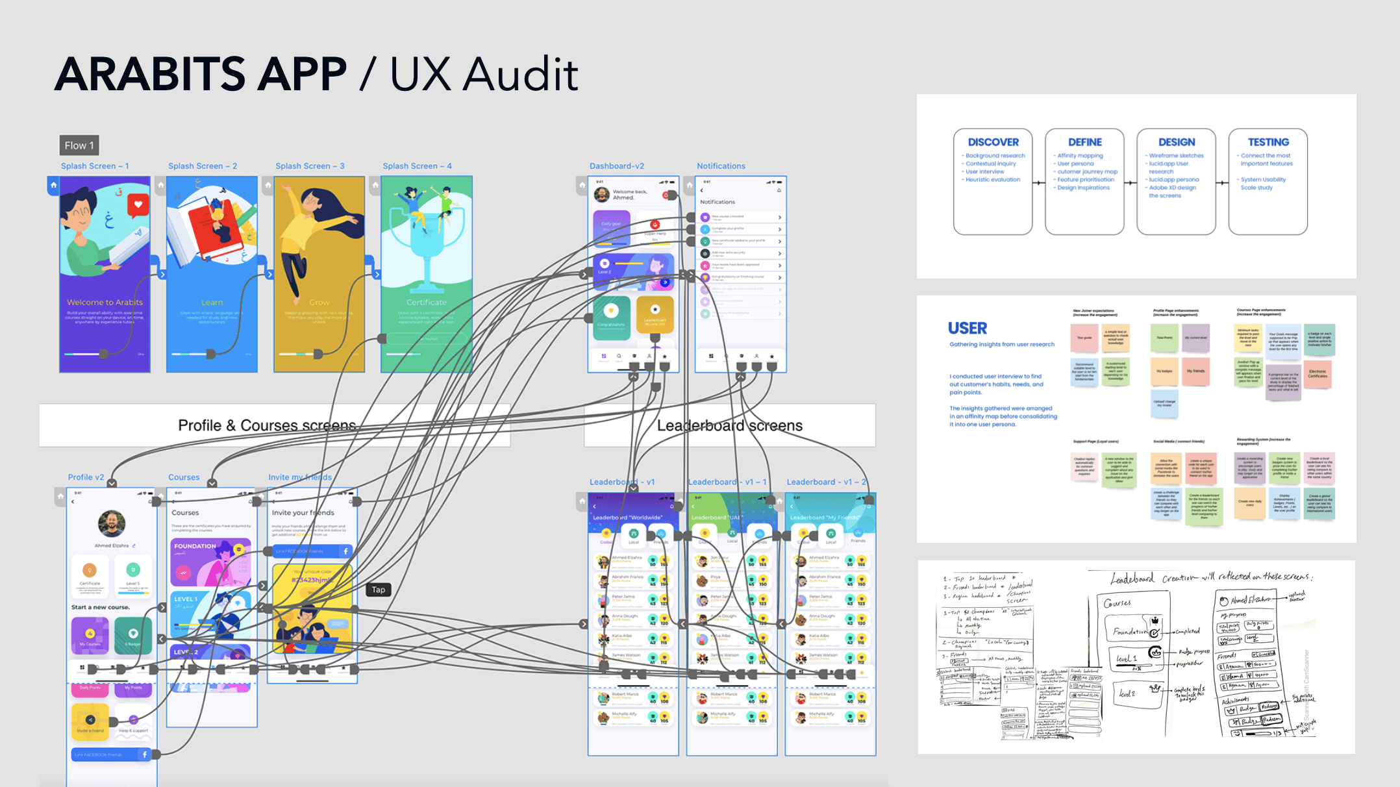Select Global tab in Leaderboard "UAE"
Image resolution: width=1400 pixels, height=787 pixels.
[x=705, y=536]
